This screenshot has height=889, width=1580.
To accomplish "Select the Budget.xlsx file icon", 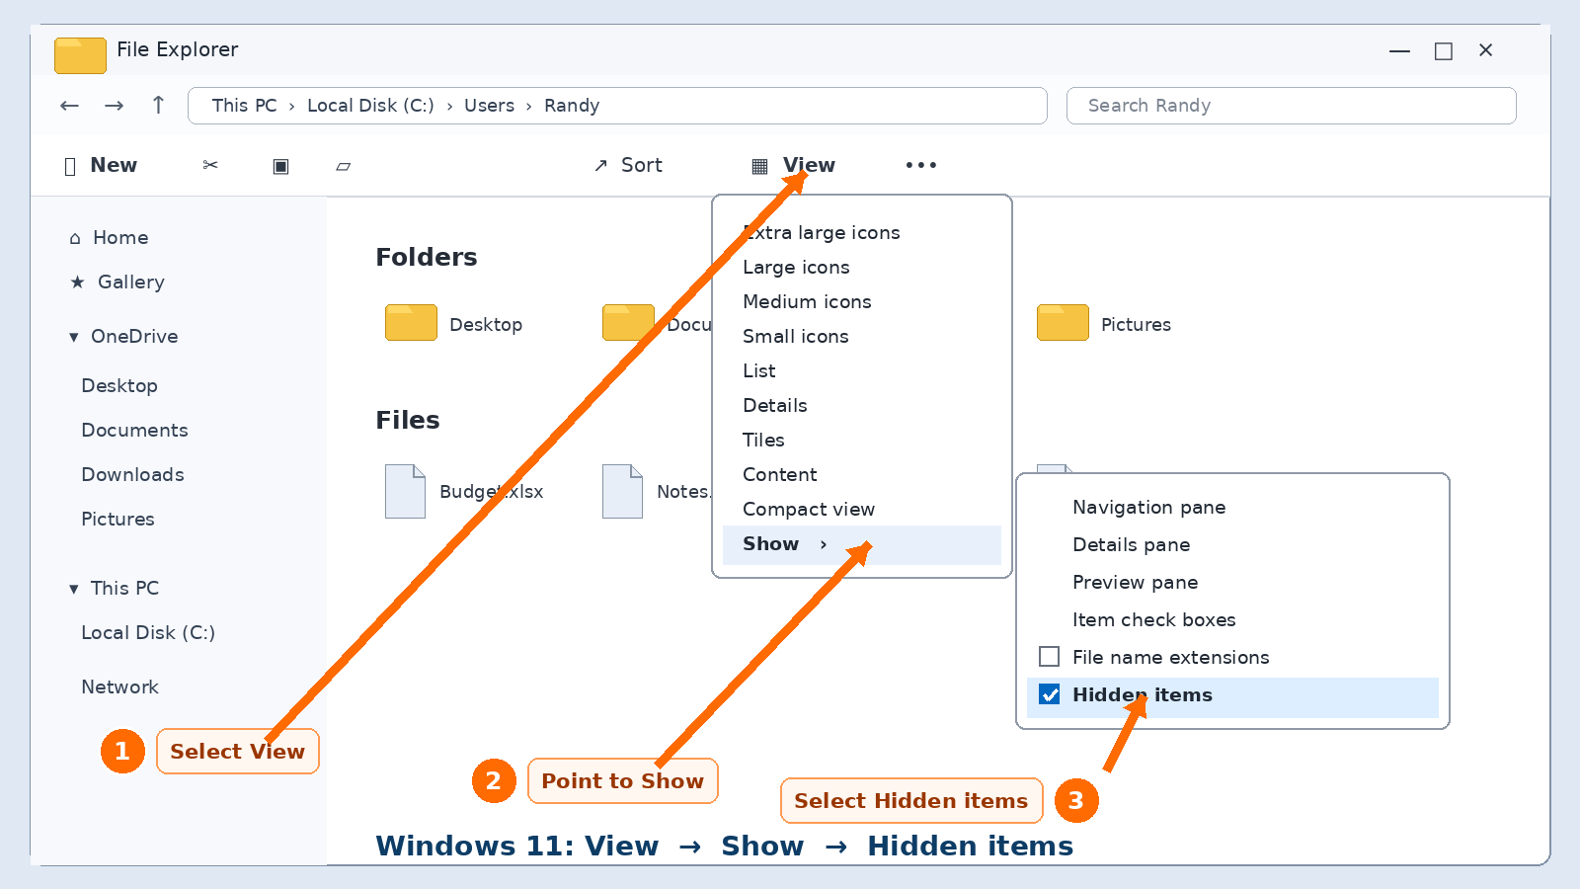I will [405, 491].
